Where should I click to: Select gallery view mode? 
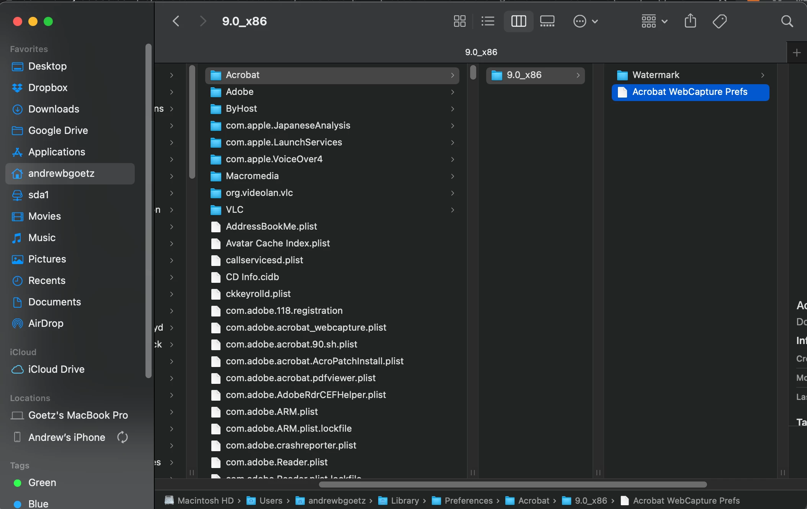(547, 21)
